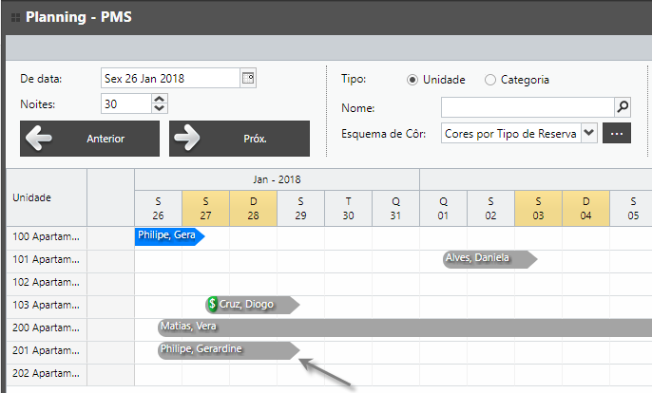
Task: Decrease Noites with the down arrow
Action: 158,109
